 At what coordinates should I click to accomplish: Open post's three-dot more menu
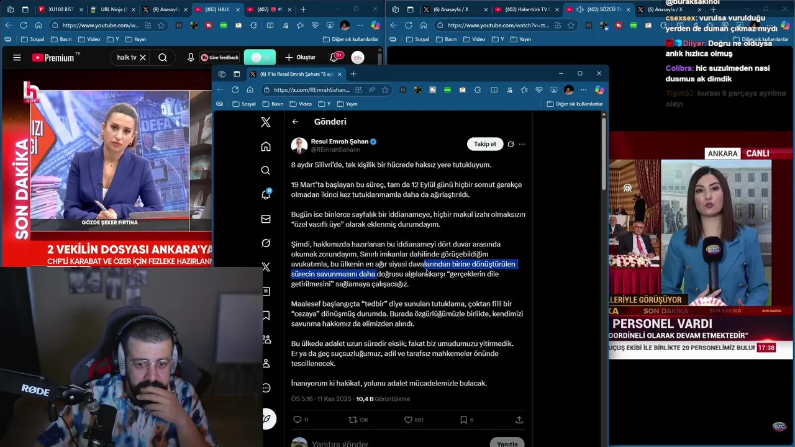click(522, 144)
